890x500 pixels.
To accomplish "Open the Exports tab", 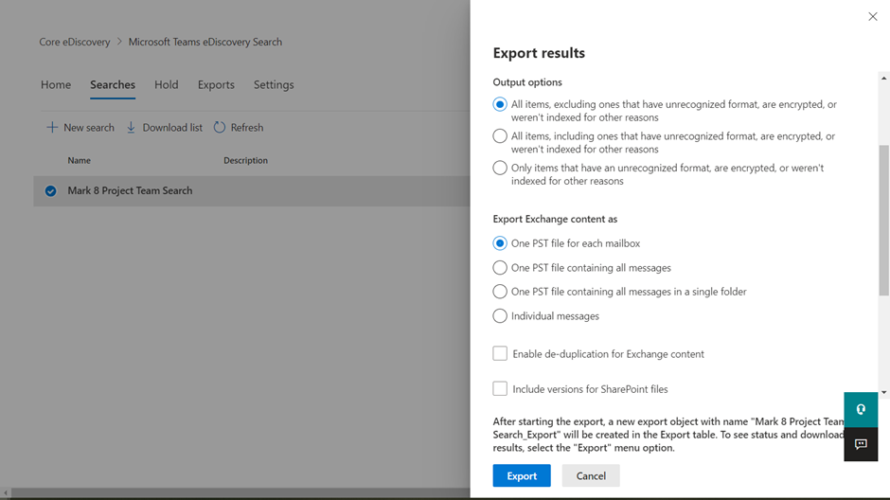I will (216, 84).
